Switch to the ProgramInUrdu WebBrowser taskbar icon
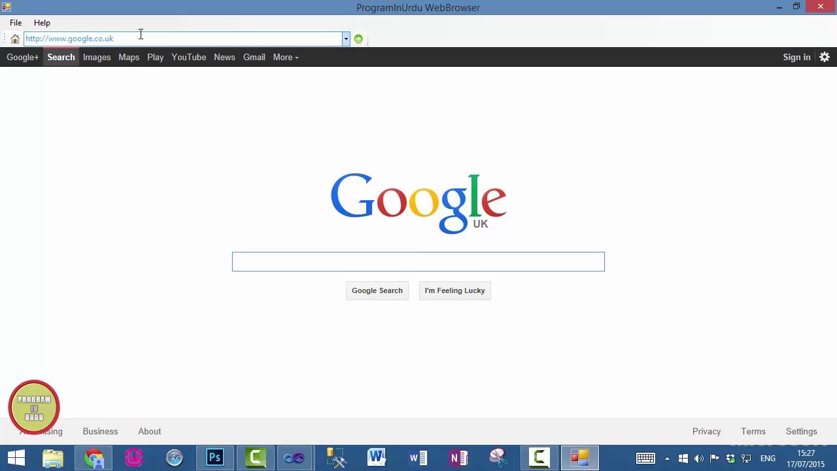Screen dimensions: 837x471 tap(579, 458)
